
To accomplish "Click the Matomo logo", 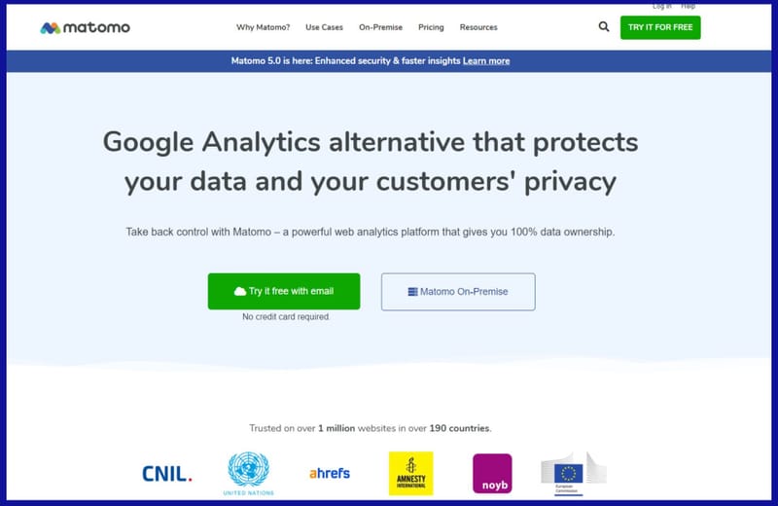I will (x=85, y=27).
